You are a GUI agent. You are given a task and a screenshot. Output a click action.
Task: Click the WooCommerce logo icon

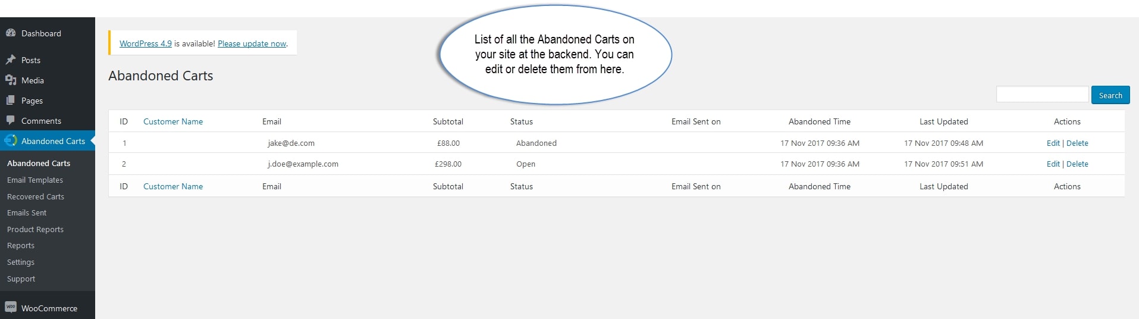(10, 308)
